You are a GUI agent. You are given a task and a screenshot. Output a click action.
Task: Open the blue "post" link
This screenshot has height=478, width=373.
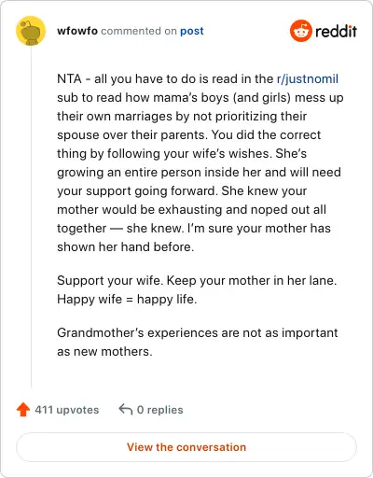pos(192,31)
